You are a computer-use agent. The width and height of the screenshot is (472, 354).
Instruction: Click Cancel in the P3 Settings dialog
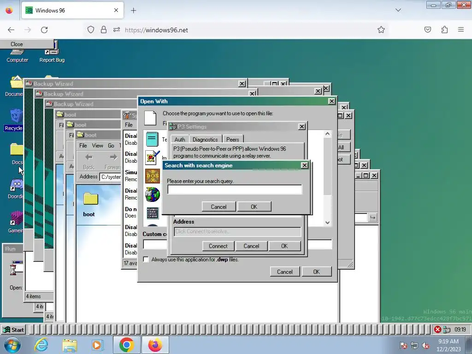(251, 246)
